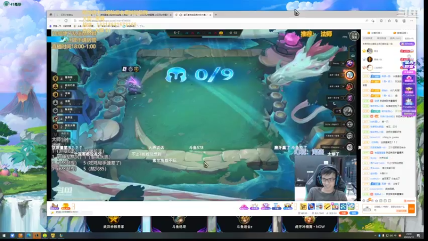Select the pink heart-shaped gift badge
The image size is (428, 241).
pos(244,207)
